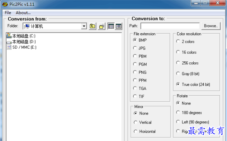Switch to list view icon
Viewport: 227px width, 141px height.
pos(111,26)
